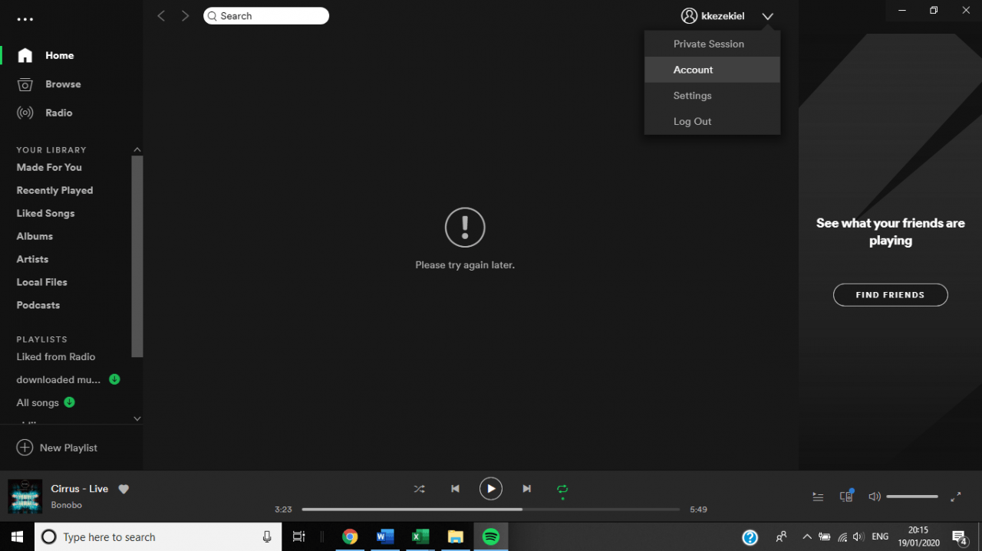This screenshot has width=982, height=551.
Task: Click download indicator beside All songs
Action: (x=69, y=402)
